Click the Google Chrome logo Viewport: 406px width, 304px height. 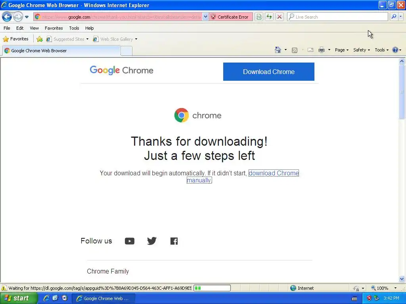point(121,70)
